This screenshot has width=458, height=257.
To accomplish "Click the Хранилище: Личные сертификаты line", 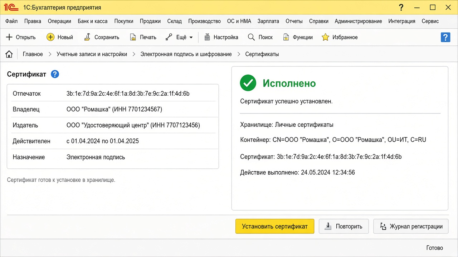I will [287, 125].
